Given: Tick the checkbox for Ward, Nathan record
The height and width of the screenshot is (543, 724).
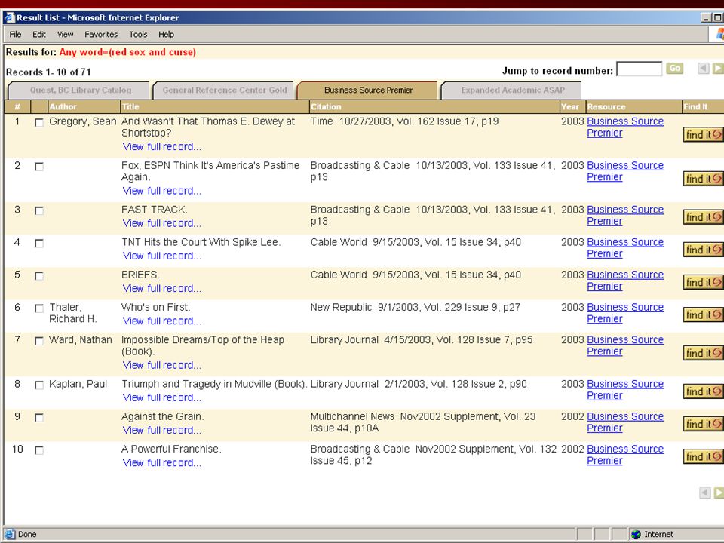Looking at the screenshot, I should point(39,341).
